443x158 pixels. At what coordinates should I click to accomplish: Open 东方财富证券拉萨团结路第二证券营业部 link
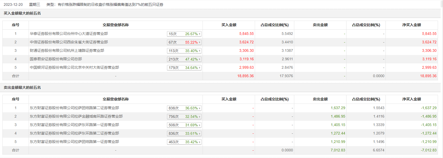tap(74, 108)
